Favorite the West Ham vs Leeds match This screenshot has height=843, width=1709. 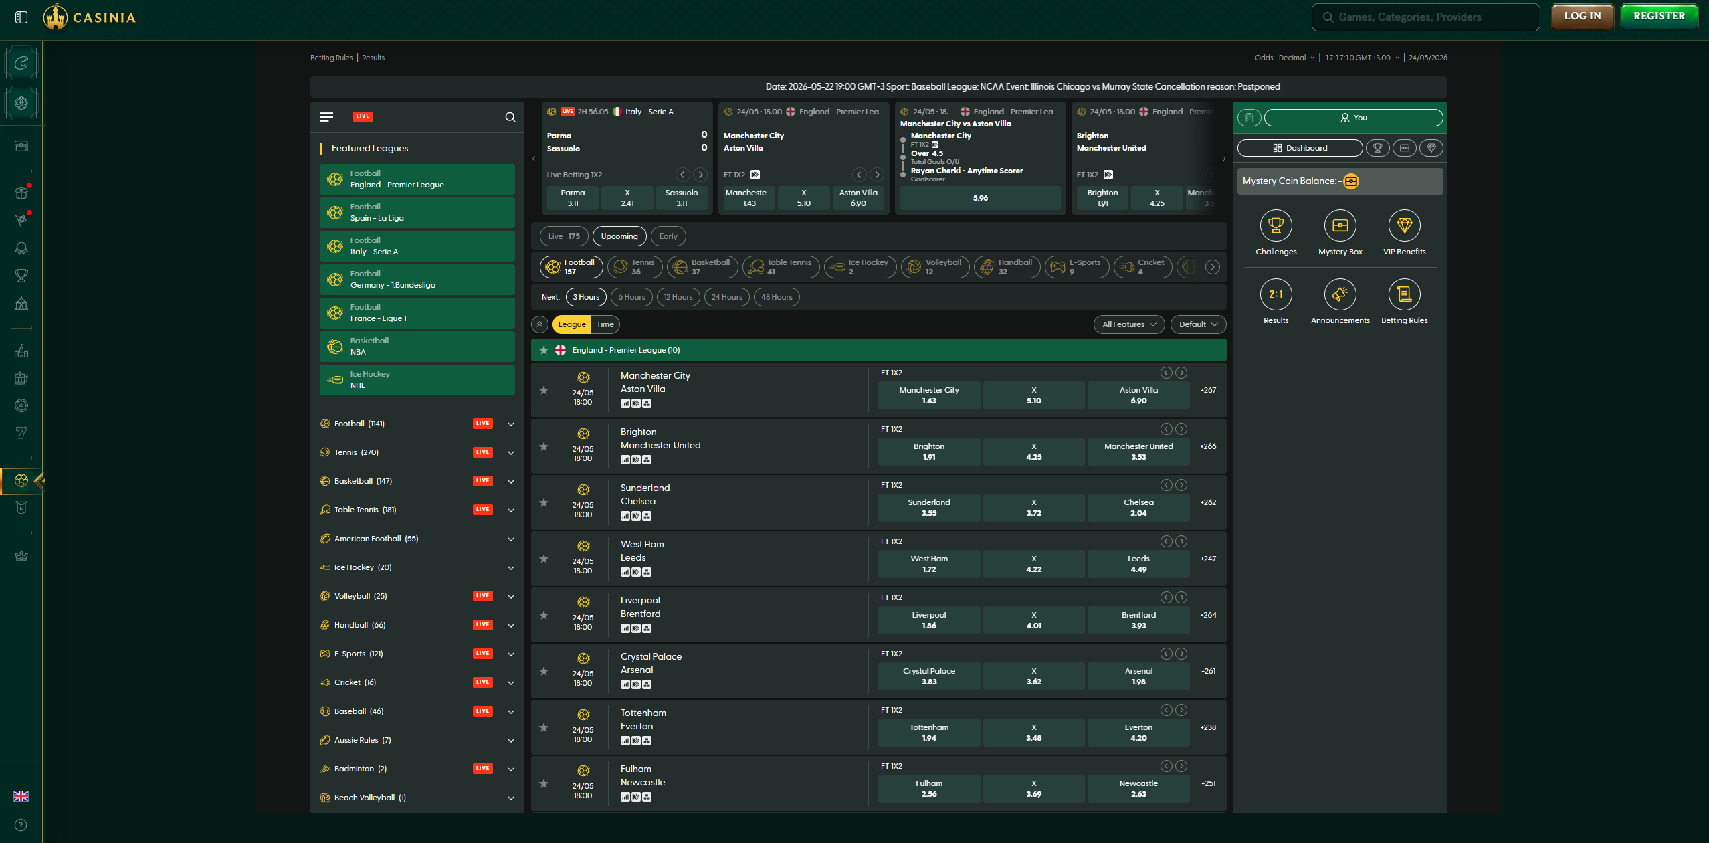point(544,559)
